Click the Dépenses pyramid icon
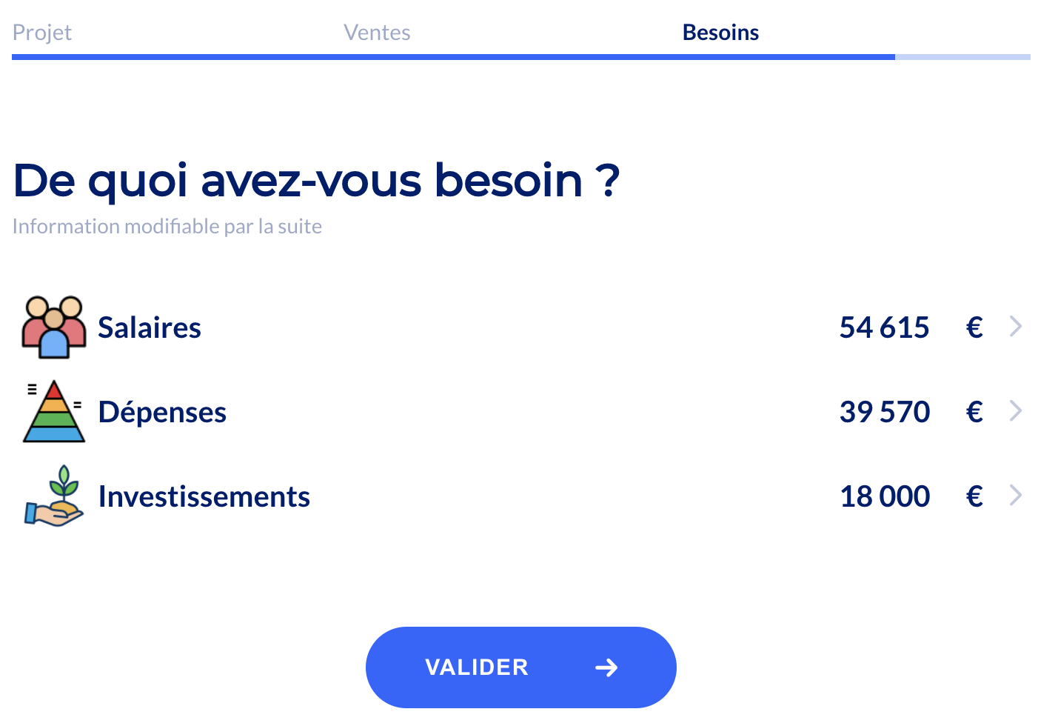Image resolution: width=1038 pixels, height=726 pixels. [x=53, y=412]
